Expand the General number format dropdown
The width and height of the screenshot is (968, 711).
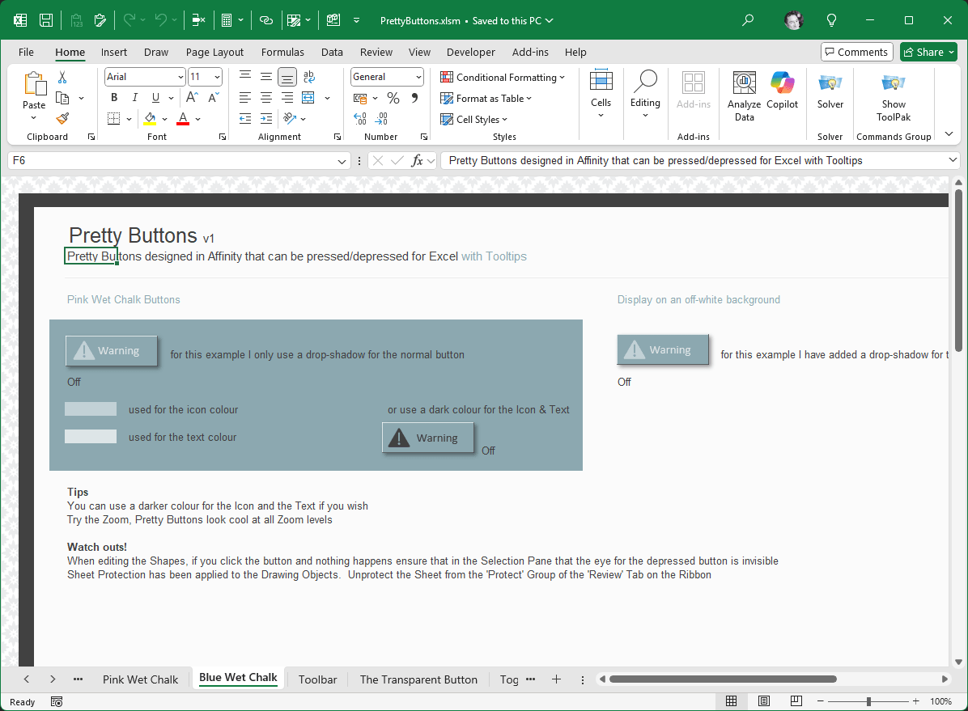pyautogui.click(x=418, y=77)
